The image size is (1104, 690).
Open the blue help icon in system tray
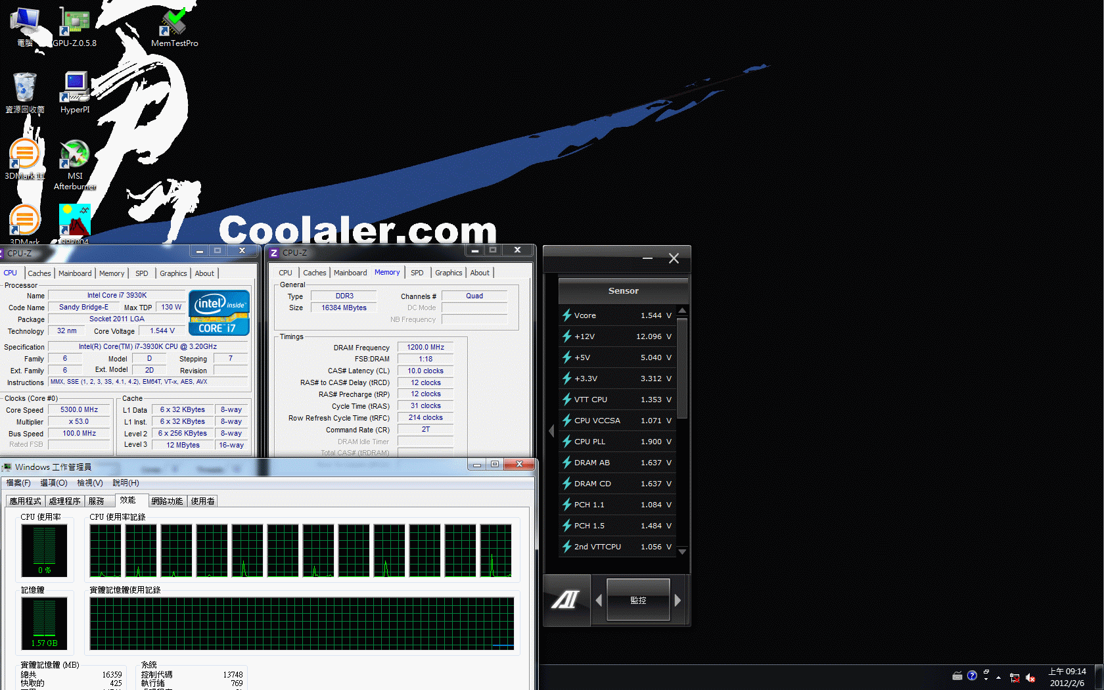[x=972, y=676]
